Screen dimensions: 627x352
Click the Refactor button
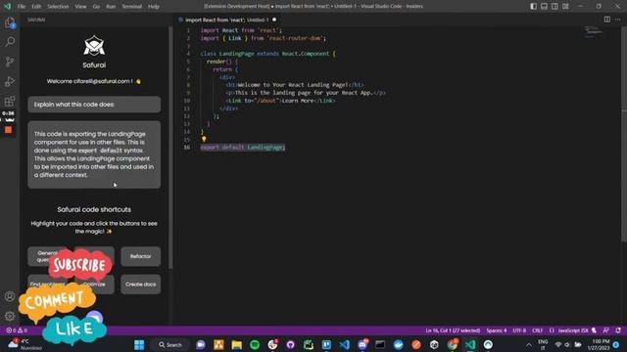pos(141,256)
